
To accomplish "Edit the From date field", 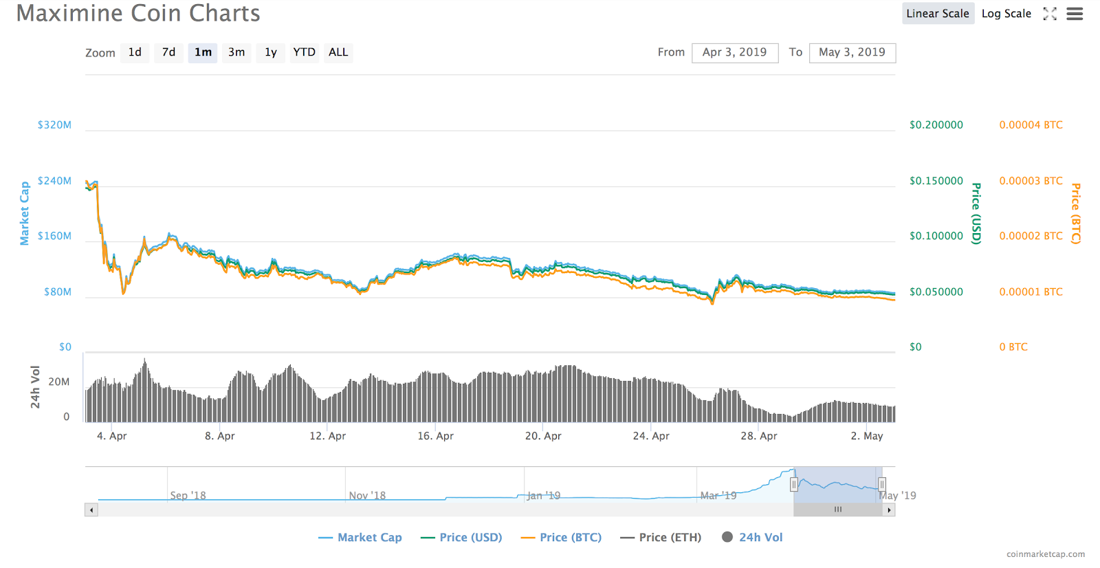I will pyautogui.click(x=735, y=53).
